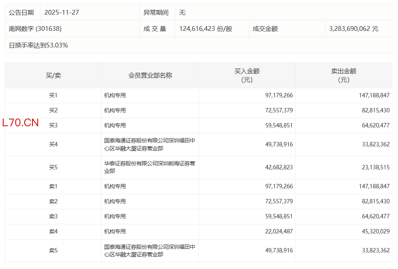
Task: Select the 卖4 row label
Action: 53,231
